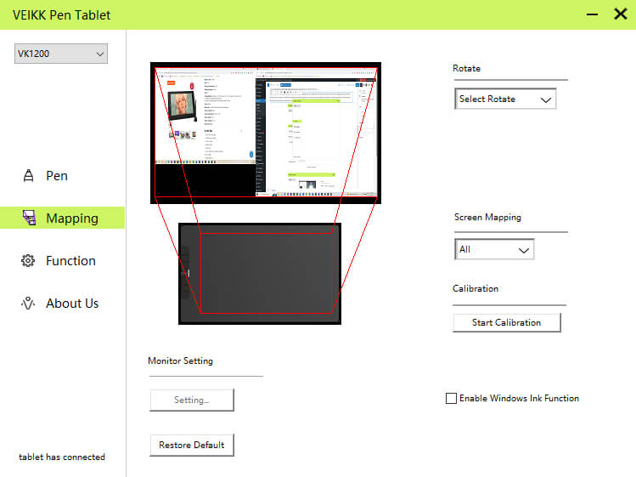Click the About Us lightbulb icon
636x477 pixels.
pos(28,304)
